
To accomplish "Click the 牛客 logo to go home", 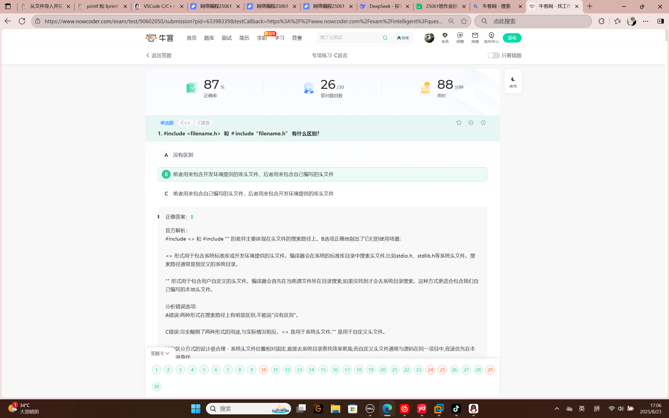I will click(159, 38).
